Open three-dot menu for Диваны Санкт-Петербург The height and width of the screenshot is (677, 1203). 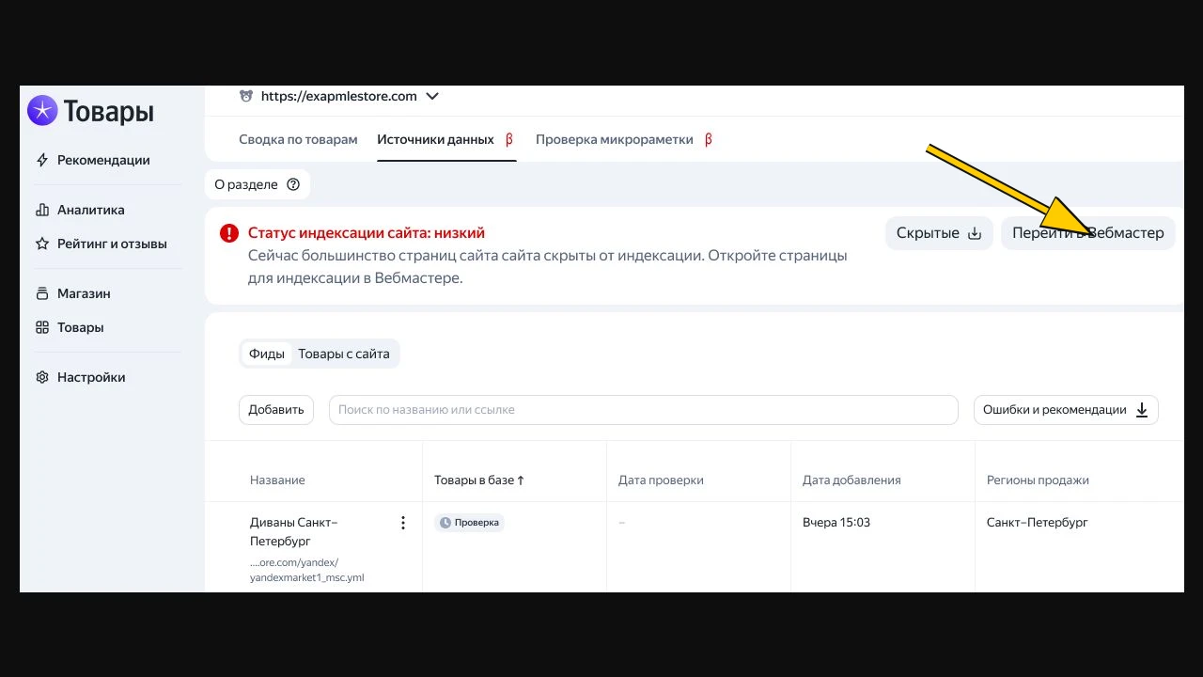tap(403, 523)
